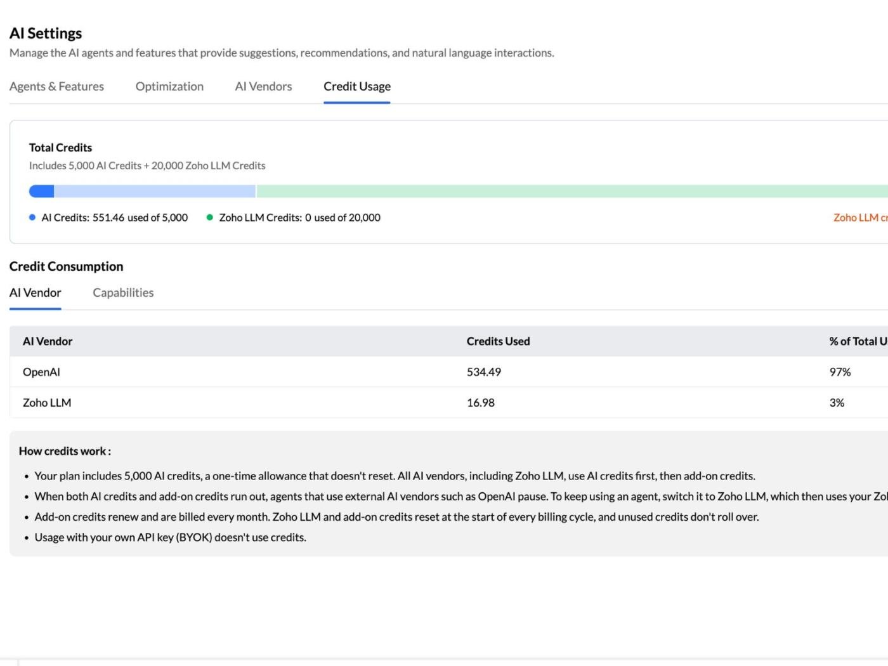The height and width of the screenshot is (666, 888).
Task: Click the "AI Vendor" table column header
Action: coord(48,341)
